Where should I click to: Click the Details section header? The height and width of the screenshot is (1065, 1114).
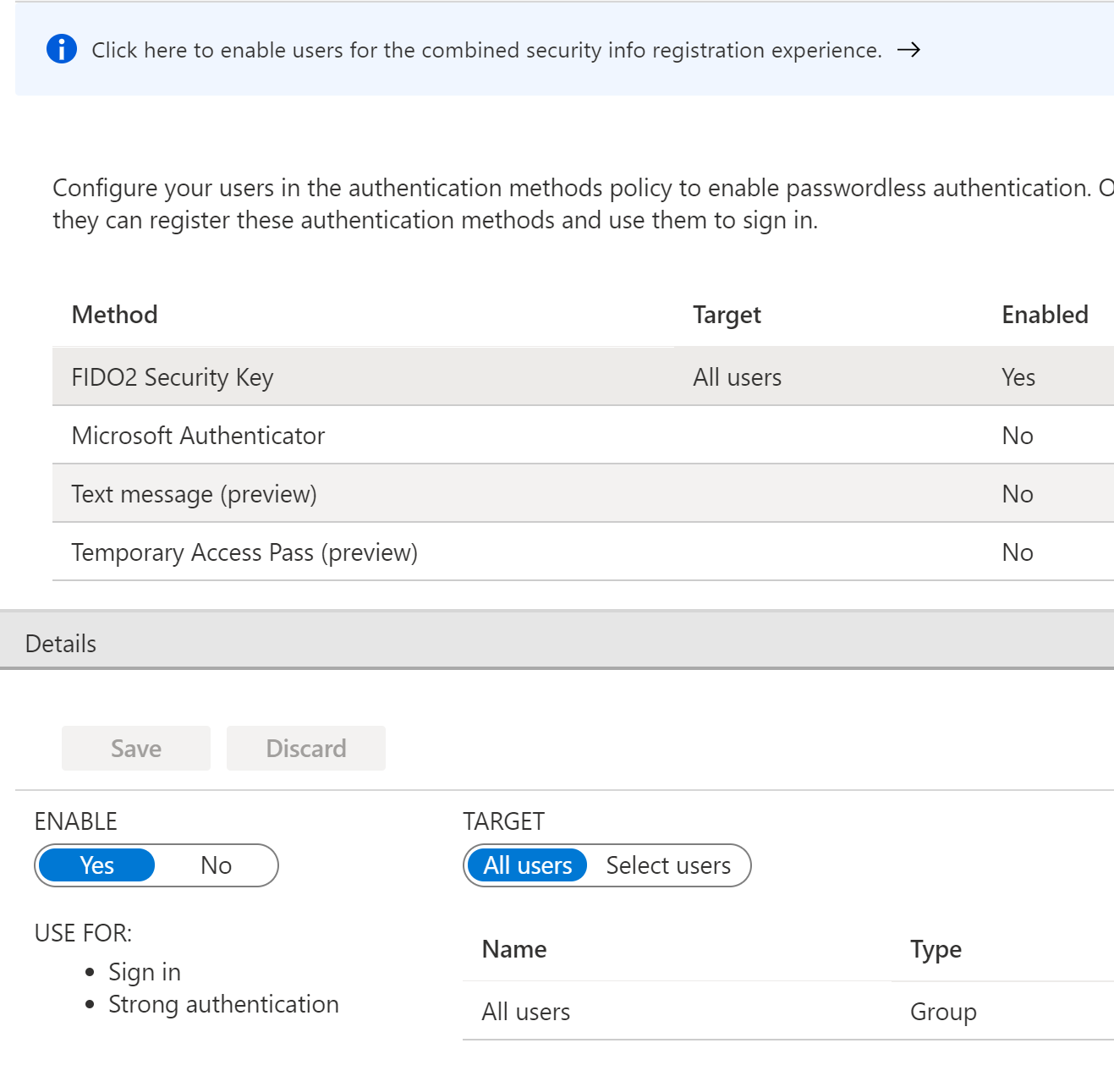(x=61, y=644)
